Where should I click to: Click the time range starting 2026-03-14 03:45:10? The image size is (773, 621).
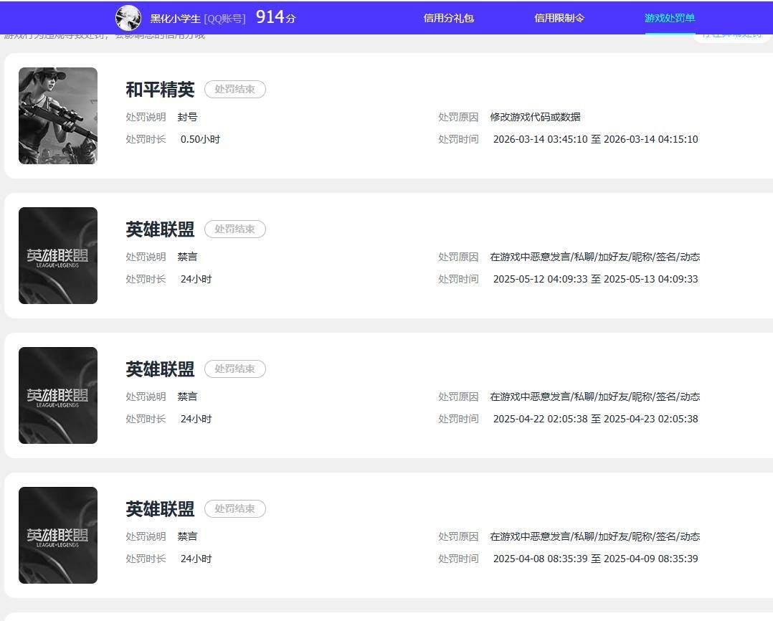(595, 140)
